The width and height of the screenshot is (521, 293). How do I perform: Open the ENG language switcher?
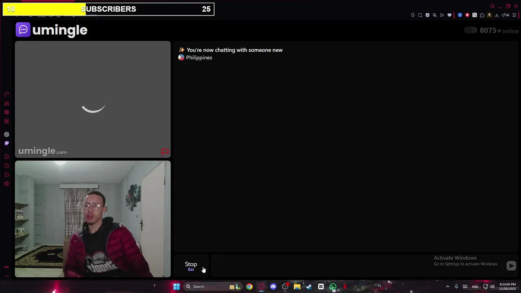(475, 286)
